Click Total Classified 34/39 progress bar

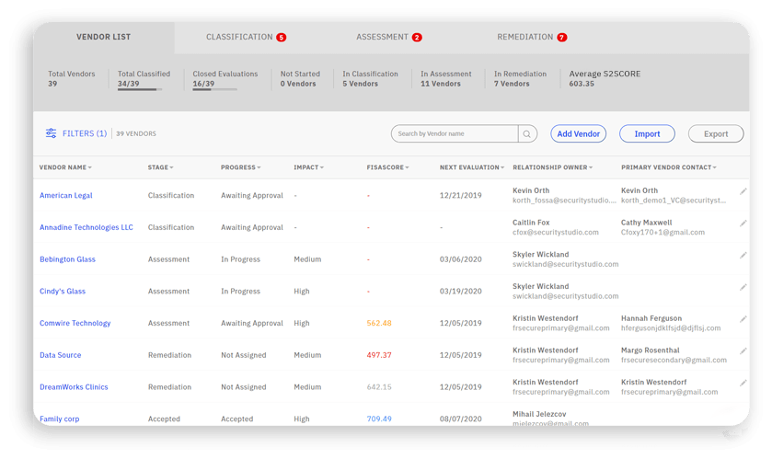(140, 89)
